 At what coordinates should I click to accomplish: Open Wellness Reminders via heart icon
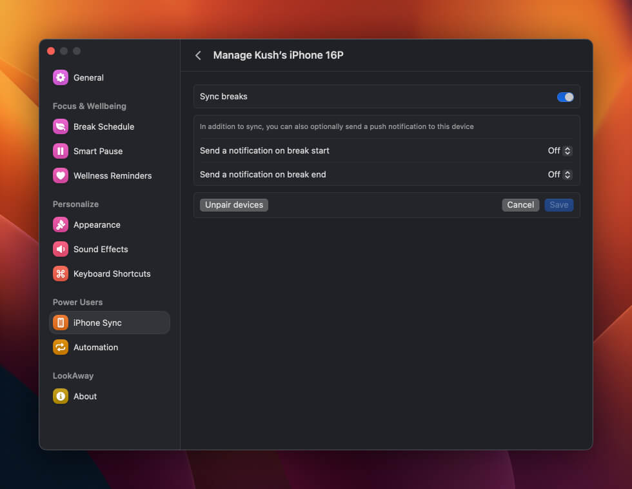(x=60, y=175)
